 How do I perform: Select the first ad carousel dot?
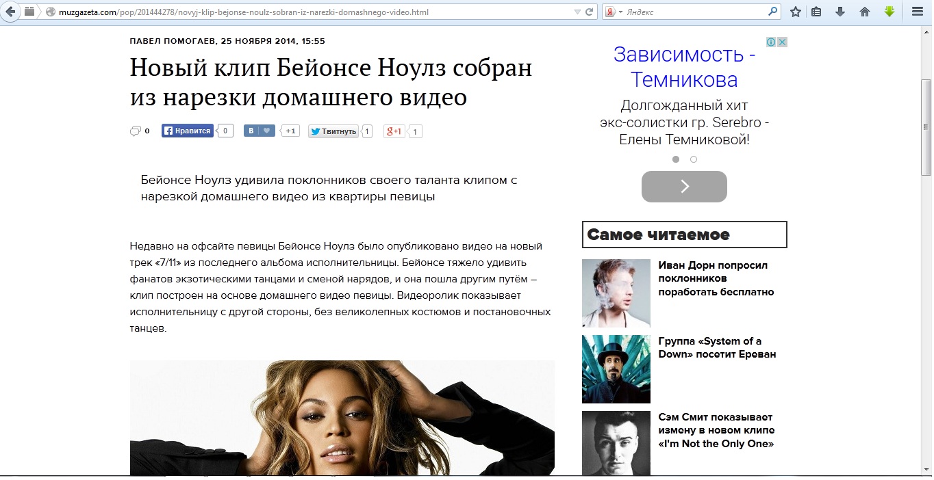676,159
